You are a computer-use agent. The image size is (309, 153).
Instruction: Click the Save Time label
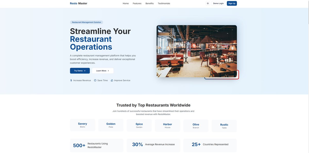click(102, 80)
